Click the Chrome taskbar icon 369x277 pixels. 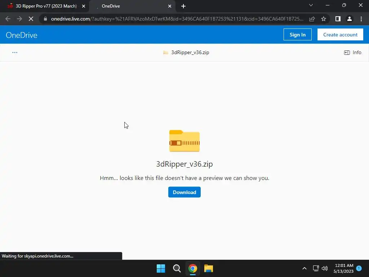pyautogui.click(x=193, y=268)
